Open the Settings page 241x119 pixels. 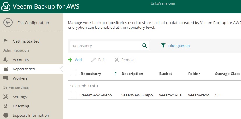(x=20, y=97)
